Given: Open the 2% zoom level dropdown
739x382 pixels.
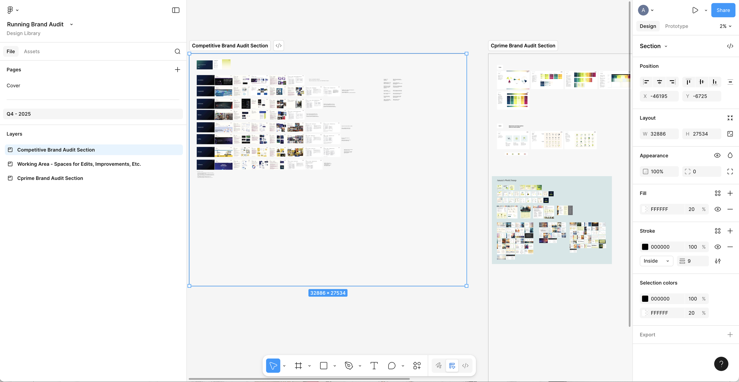Looking at the screenshot, I should click(x=725, y=26).
